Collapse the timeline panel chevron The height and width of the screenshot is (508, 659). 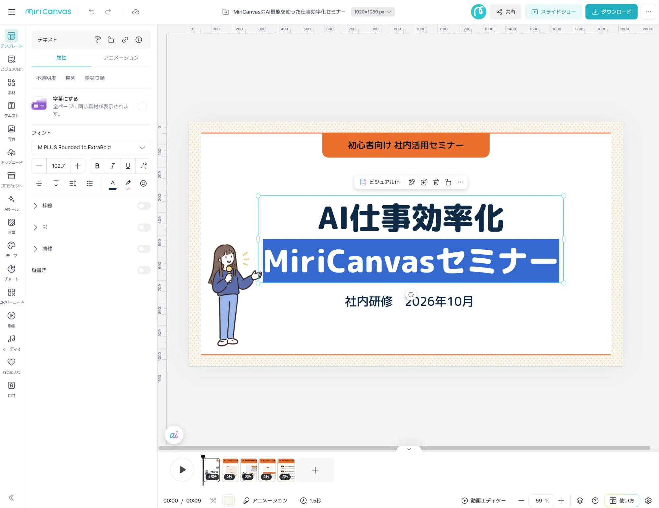point(409,449)
